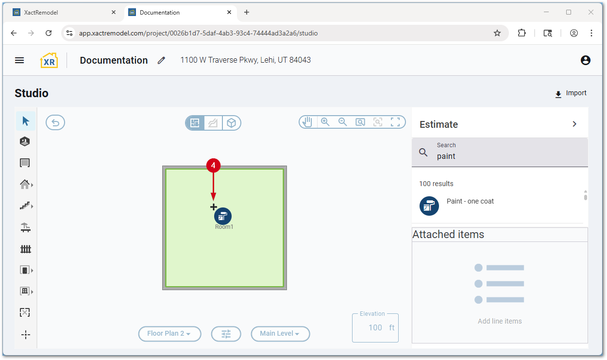
Task: Open the hamburger navigation menu
Action: (19, 60)
